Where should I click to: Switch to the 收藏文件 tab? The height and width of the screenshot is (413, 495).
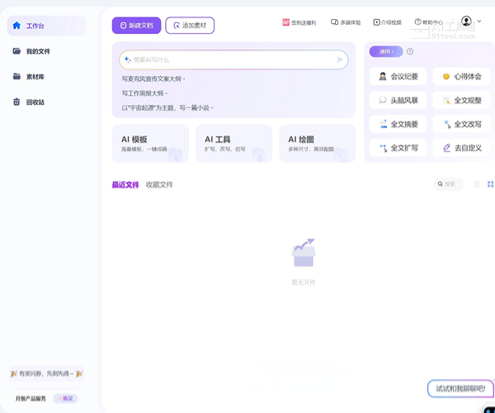(x=159, y=185)
